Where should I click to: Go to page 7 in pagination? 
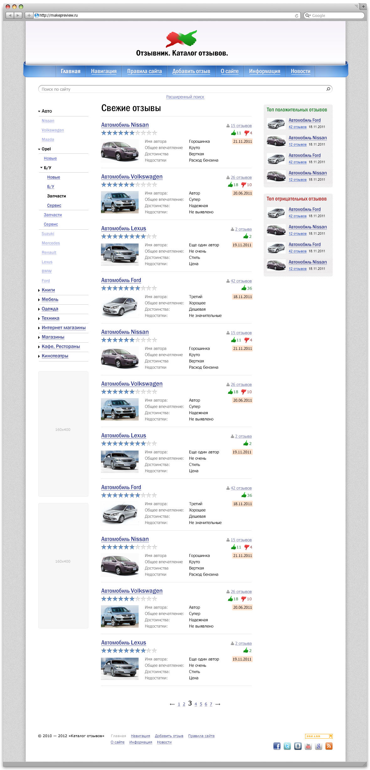211,704
